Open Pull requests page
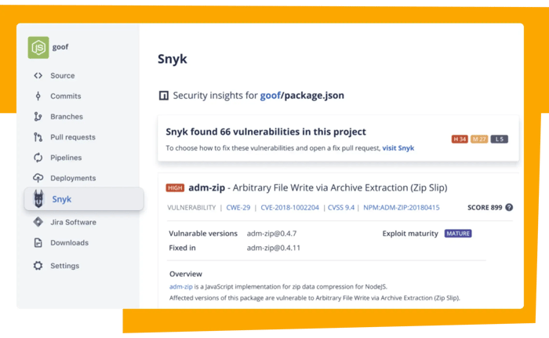 [x=73, y=137]
